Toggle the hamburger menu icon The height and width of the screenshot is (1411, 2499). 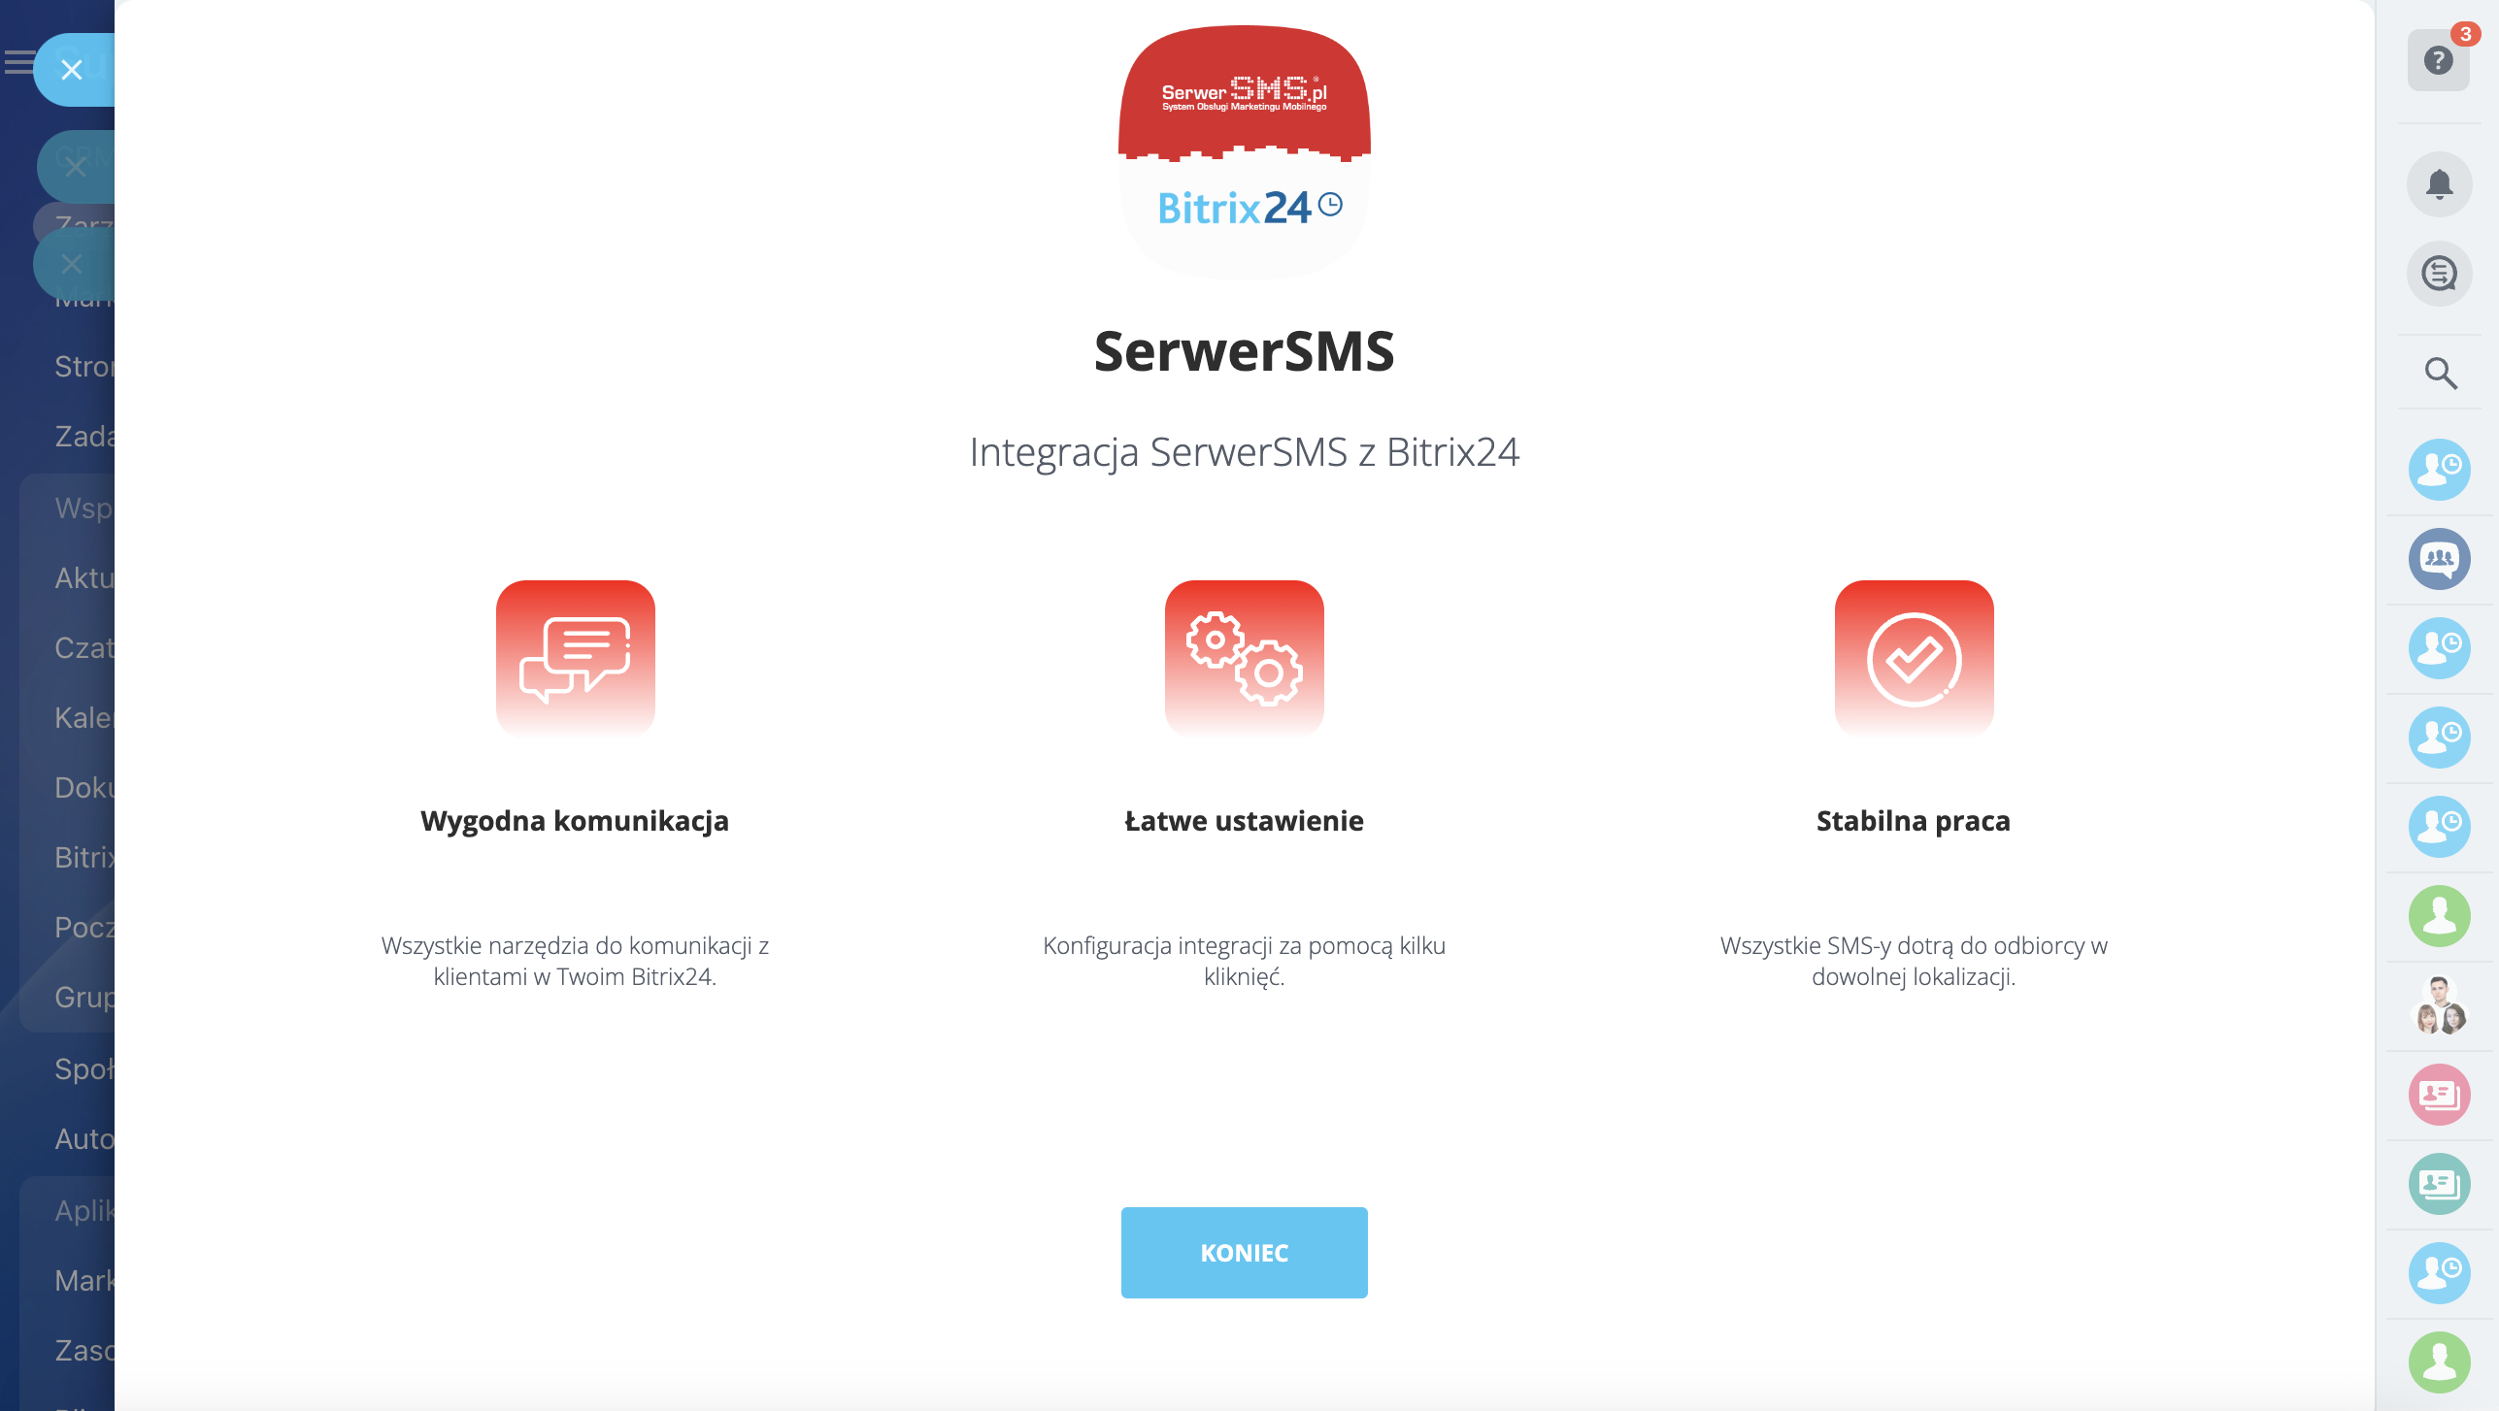[18, 64]
